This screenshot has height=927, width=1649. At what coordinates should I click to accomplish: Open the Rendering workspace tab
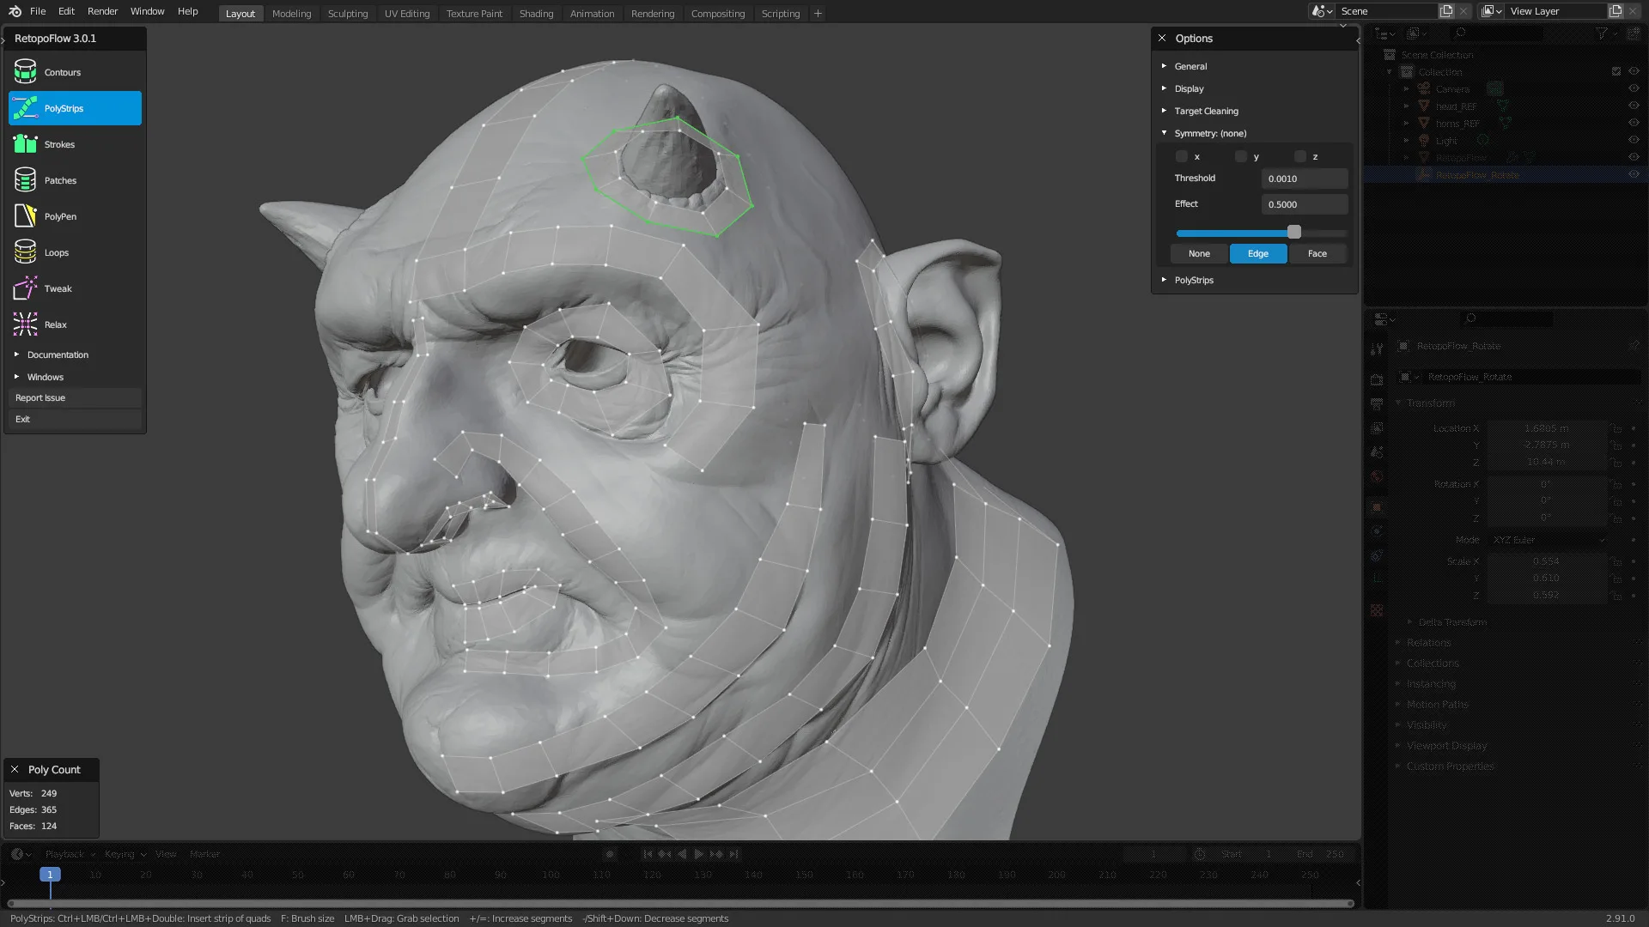coord(653,13)
